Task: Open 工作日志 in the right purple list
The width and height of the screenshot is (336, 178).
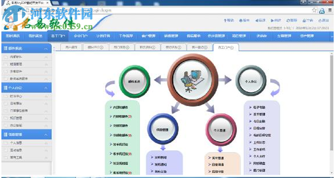Action: pos(259,142)
